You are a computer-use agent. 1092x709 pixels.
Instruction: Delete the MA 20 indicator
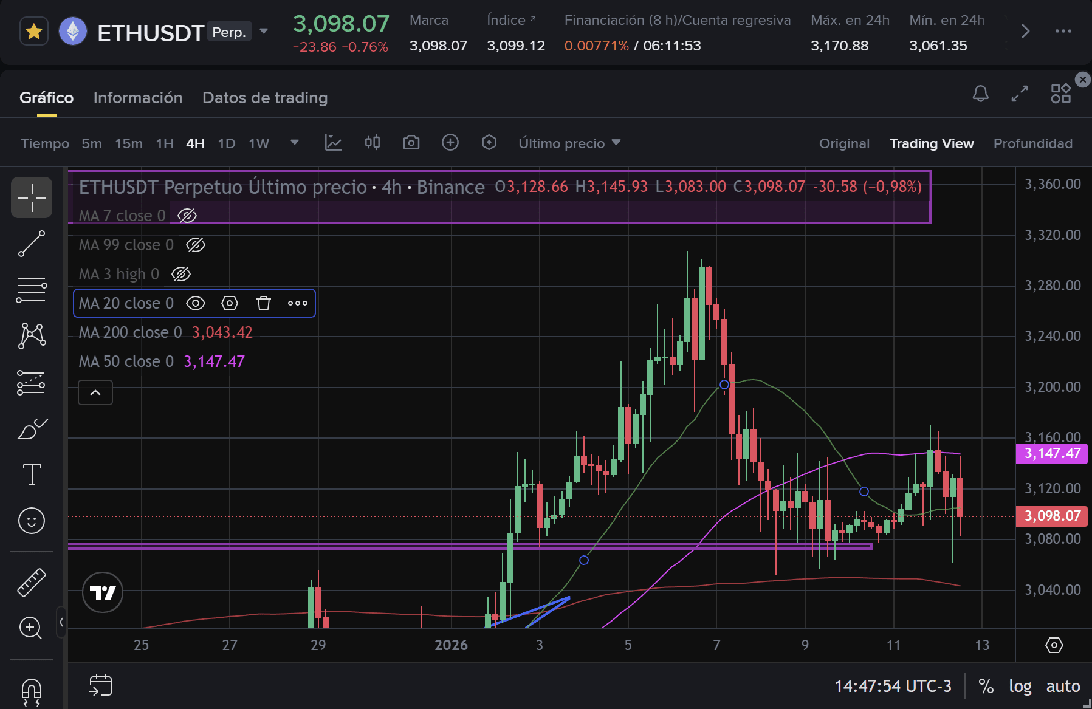click(263, 303)
